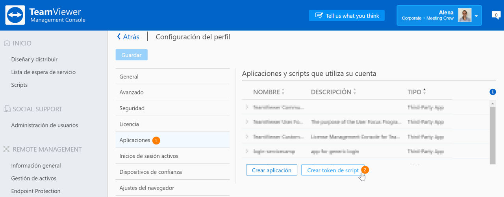This screenshot has height=197, width=504.
Task: Go back with the Atrás link
Action: tap(128, 37)
